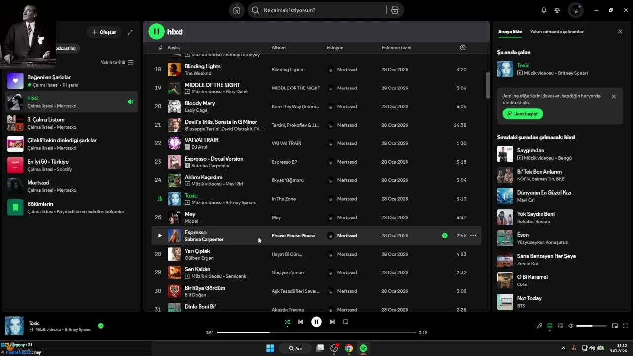633x356 pixels.
Task: Open Please Please Please album link
Action: click(293, 236)
